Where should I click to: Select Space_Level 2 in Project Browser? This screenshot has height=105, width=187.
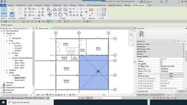20,80
